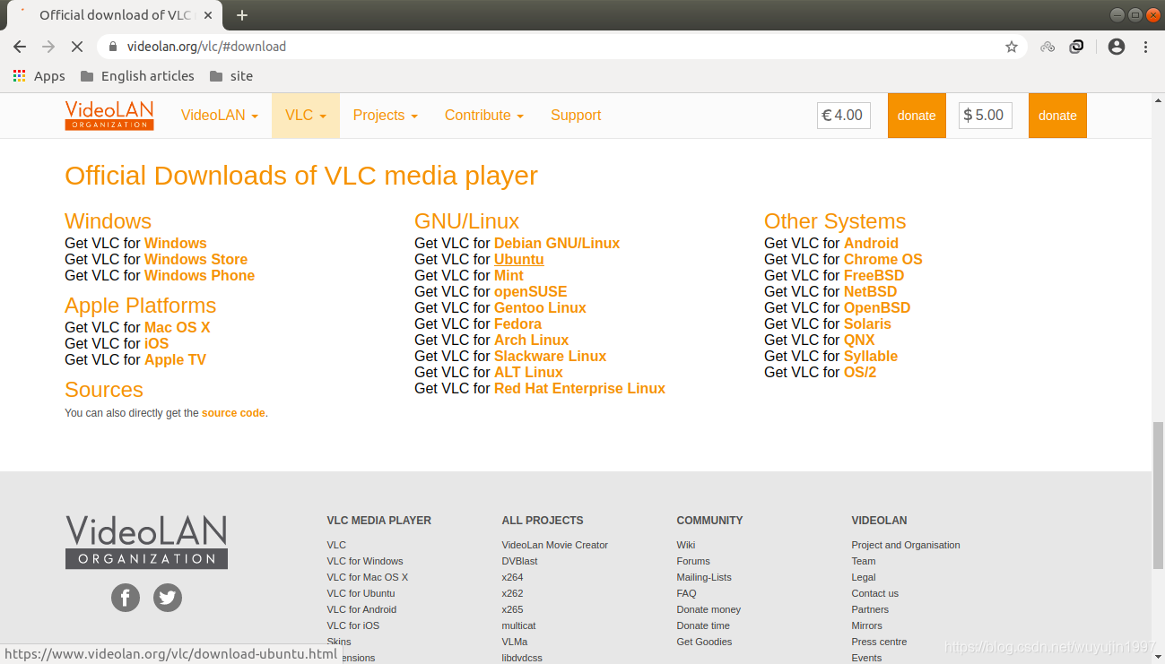Open footer link Project and Organisation
The width and height of the screenshot is (1165, 664).
(x=906, y=545)
